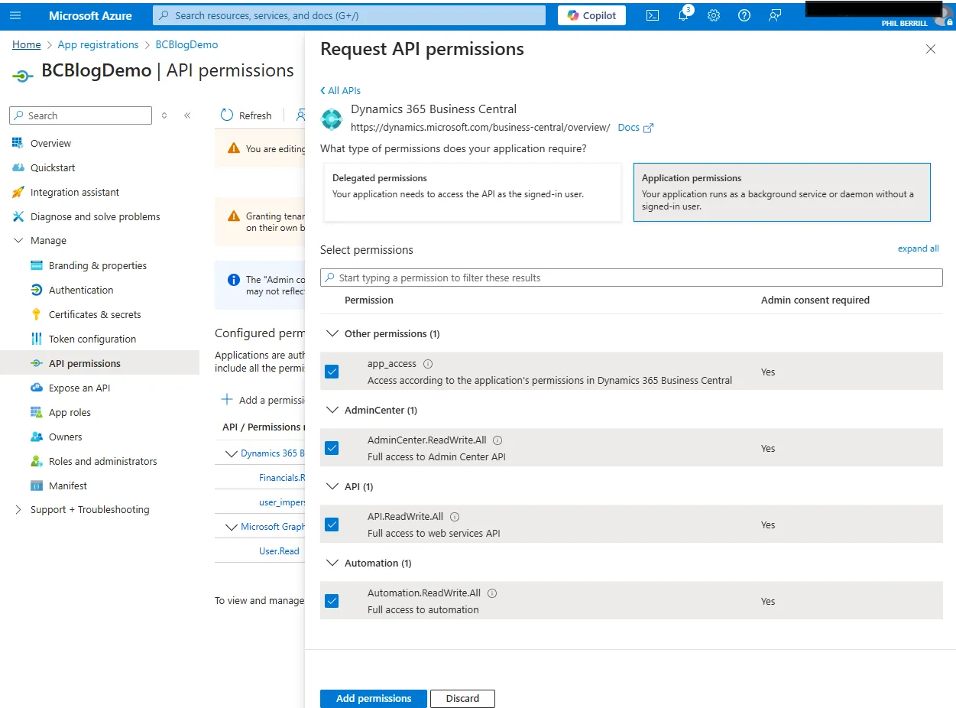This screenshot has width=956, height=708.
Task: Collapse the Automation (1) group
Action: point(332,563)
